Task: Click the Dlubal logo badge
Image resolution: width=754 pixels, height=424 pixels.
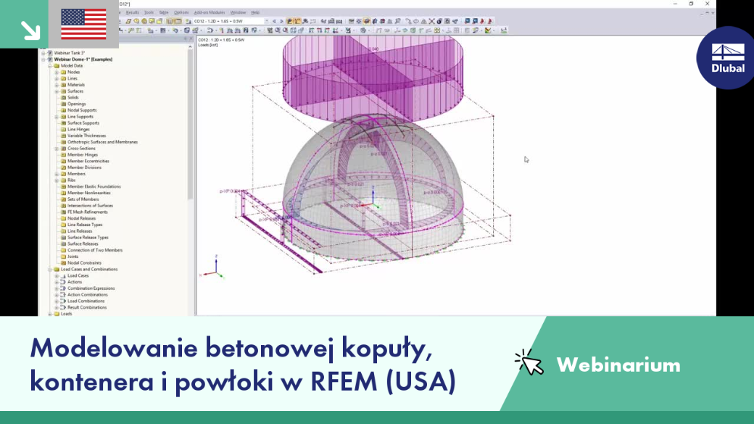Action: 726,58
